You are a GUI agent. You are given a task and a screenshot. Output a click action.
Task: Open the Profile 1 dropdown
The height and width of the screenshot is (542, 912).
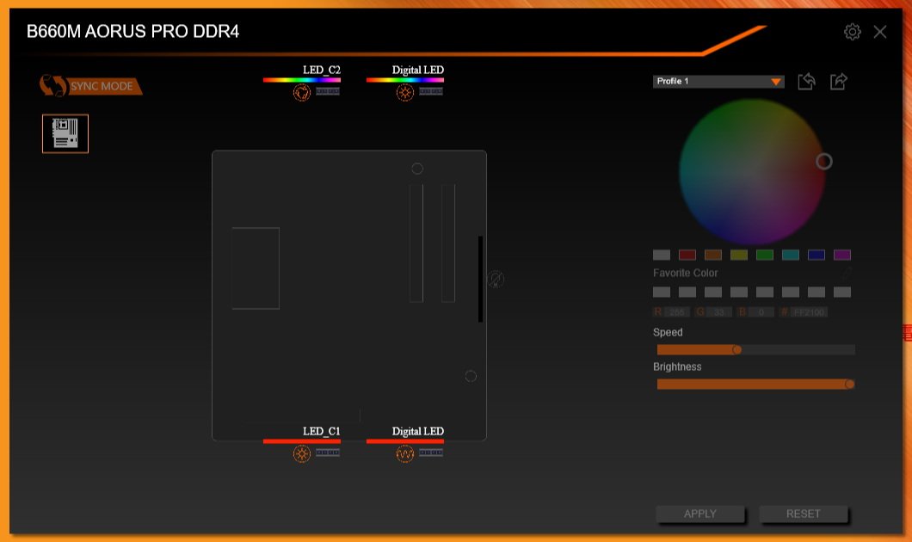[x=718, y=82]
